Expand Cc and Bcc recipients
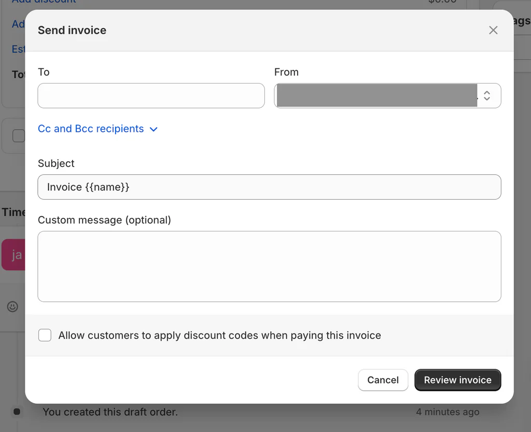Viewport: 531px width, 432px height. tap(97, 129)
